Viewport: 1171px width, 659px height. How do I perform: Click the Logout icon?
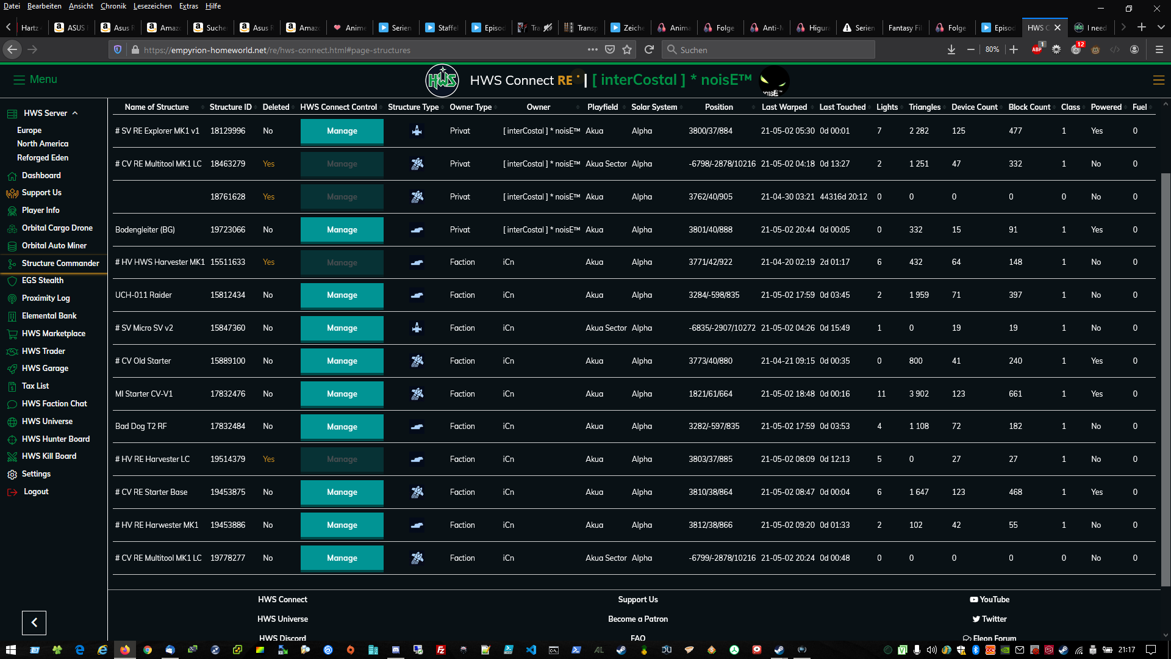pos(12,492)
